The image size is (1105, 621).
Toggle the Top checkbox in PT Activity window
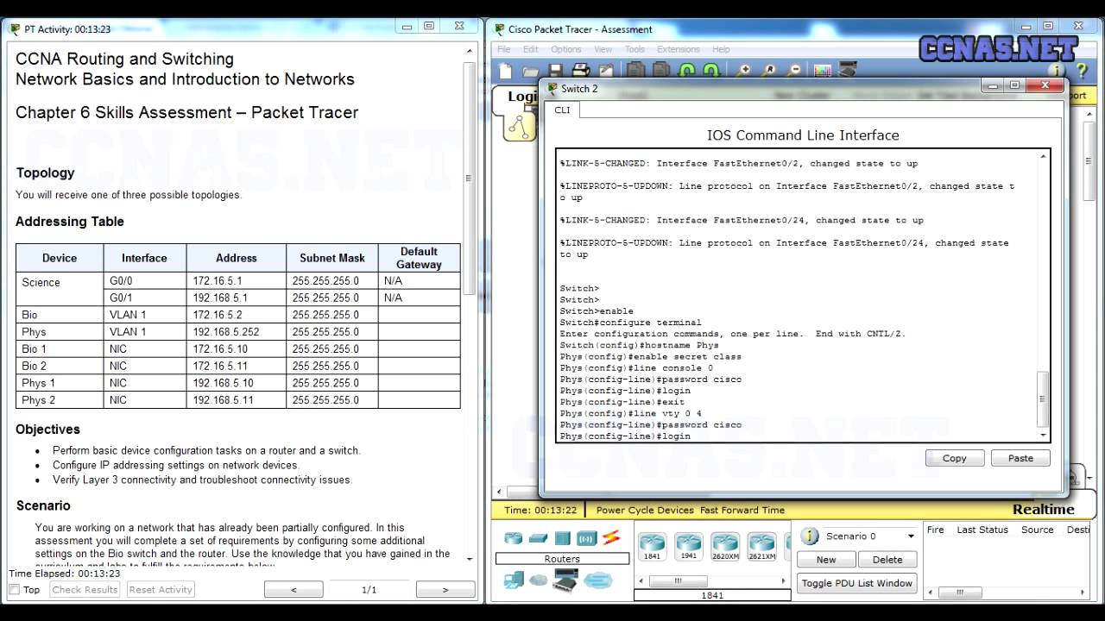pyautogui.click(x=14, y=590)
